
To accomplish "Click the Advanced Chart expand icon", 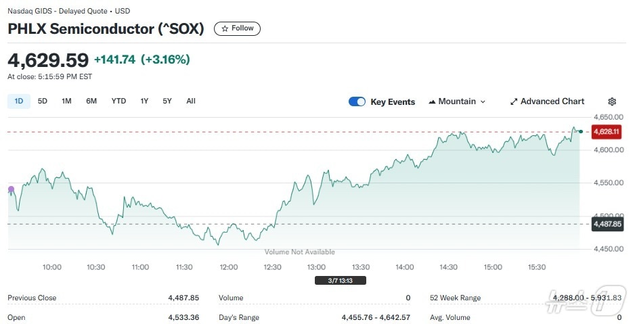I will 514,101.
